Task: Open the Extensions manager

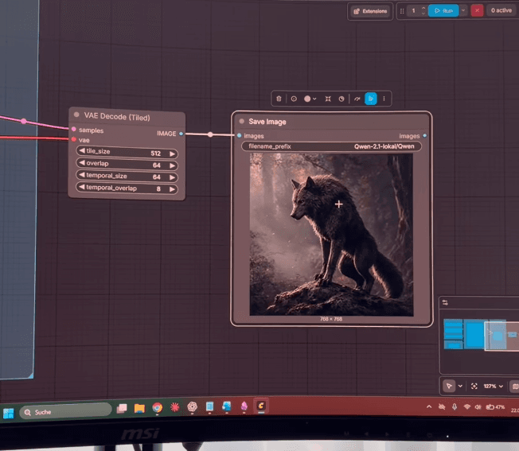Action: [370, 11]
